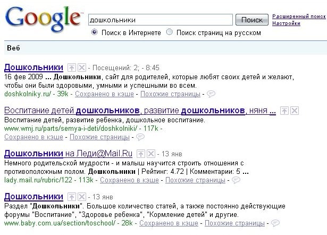Remove the Леди@Mail.Ru result
Viewport: 327px width, 235px height.
click(151, 154)
